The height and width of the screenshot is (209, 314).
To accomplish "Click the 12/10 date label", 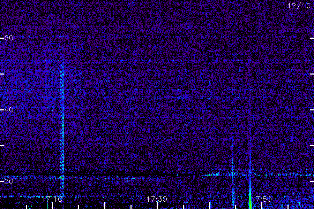I will [299, 6].
